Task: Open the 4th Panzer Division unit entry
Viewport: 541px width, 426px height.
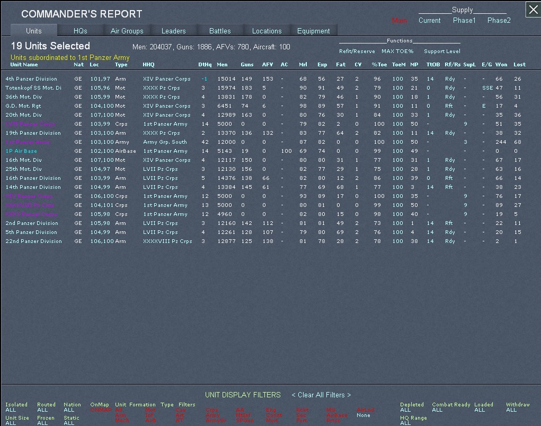Action: [x=31, y=79]
